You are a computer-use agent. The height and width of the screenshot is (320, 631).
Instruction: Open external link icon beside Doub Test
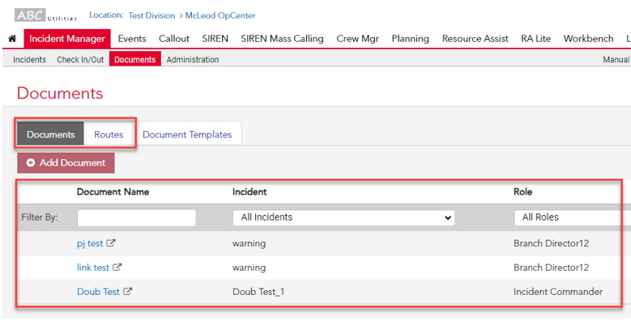tap(127, 291)
